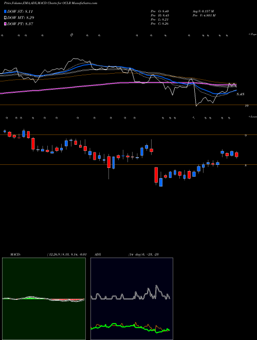The height and width of the screenshot is (340, 257).
Task: Click the 'MACD:' panel heading
Action: tap(15, 254)
